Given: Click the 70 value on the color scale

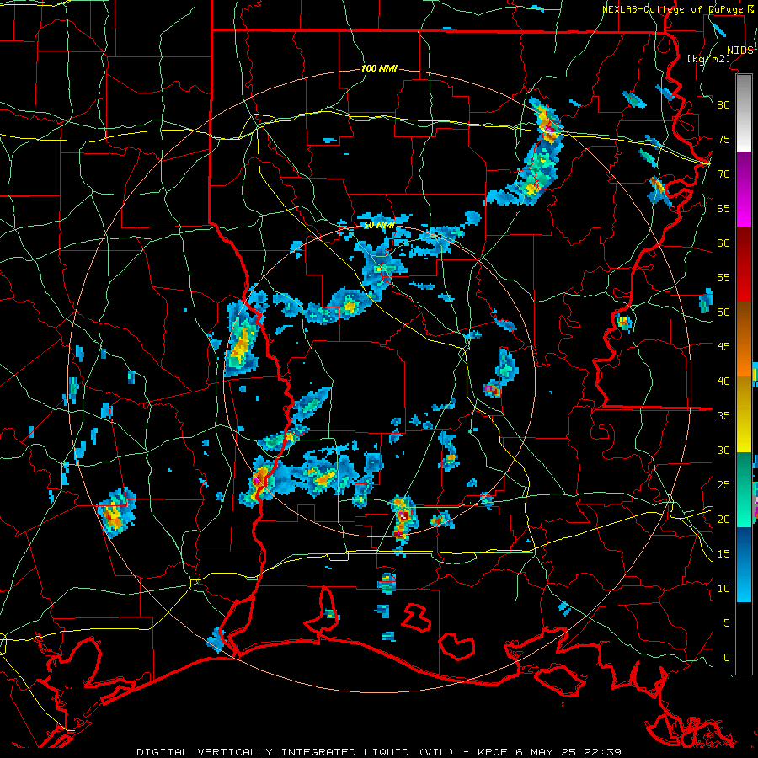Looking at the screenshot, I should (723, 174).
